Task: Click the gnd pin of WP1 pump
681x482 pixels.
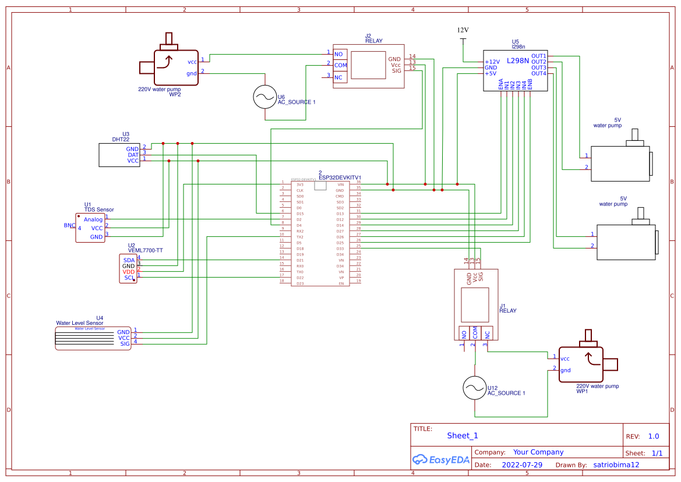Action: click(x=566, y=370)
